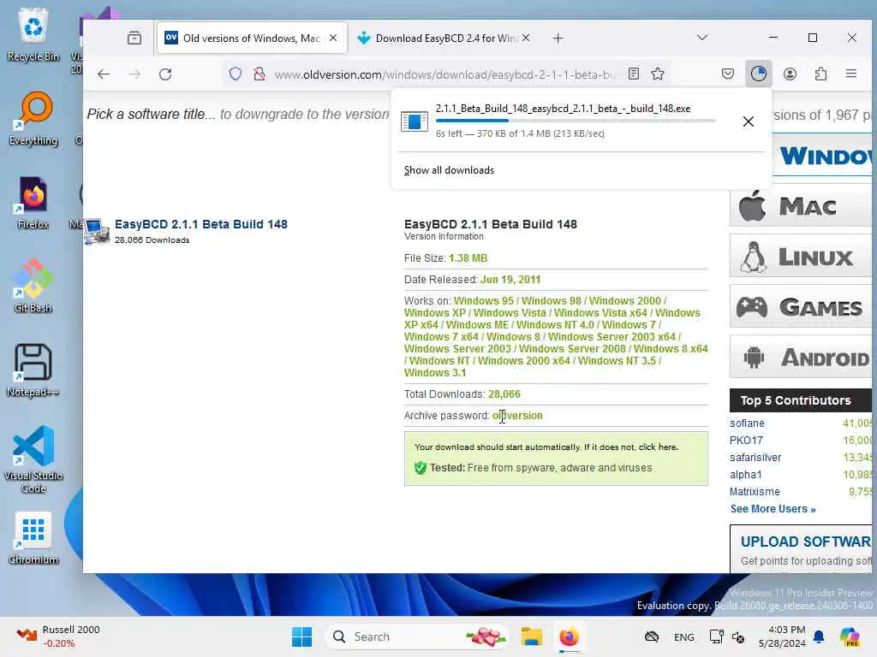Save page to Pocket icon

(x=728, y=74)
